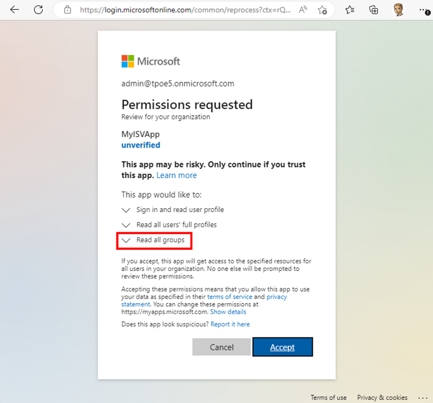The image size is (433, 403).
Task: Cancel the permissions request
Action: pos(221,347)
